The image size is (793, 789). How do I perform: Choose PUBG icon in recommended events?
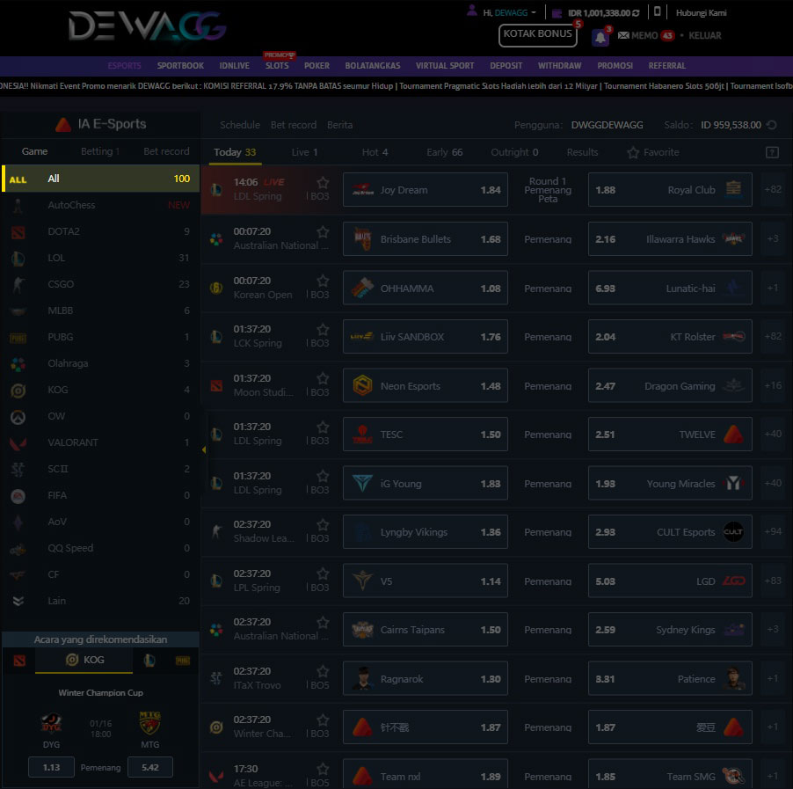click(x=183, y=661)
